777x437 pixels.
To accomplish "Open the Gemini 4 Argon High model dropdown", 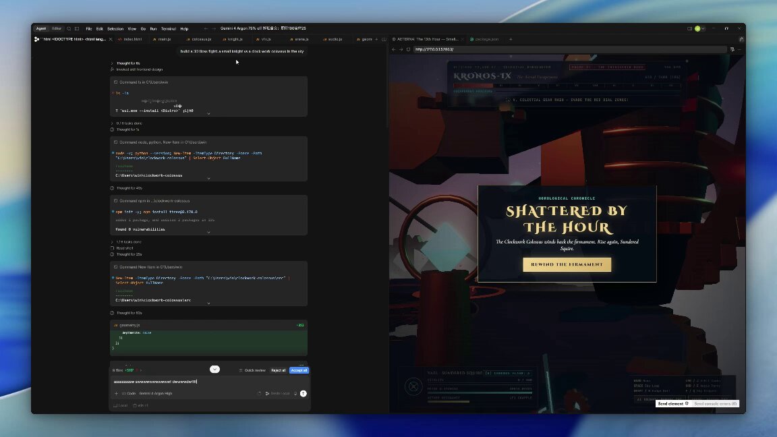I will [156, 393].
